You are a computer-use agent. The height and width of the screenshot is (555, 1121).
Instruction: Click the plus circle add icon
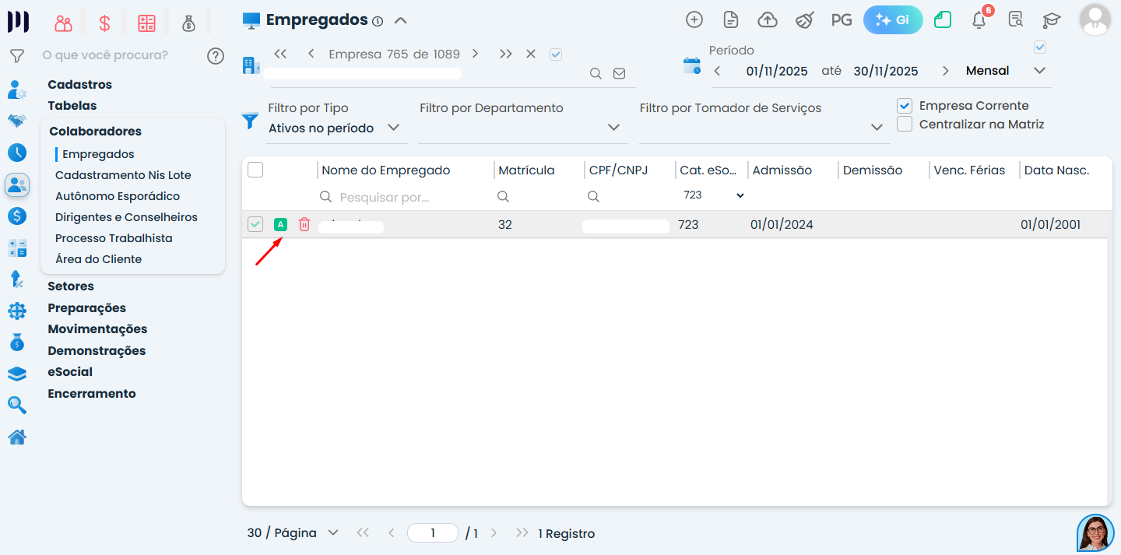(x=694, y=20)
